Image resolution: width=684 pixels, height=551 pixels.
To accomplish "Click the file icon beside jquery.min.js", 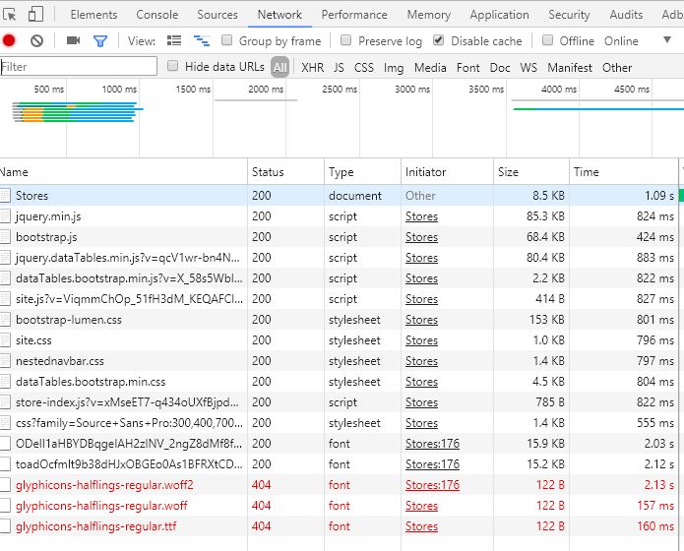I will 5,216.
